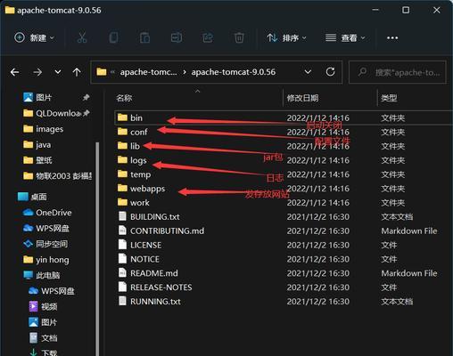Screen dimensions: 453x356
Task: Select 桌面 in navigation pane
Action: 32,197
